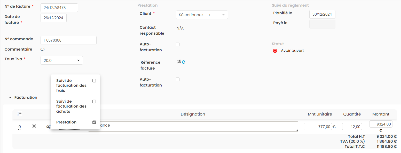Image resolution: width=401 pixels, height=153 pixels.
Task: Click the N° de facture field
Action: coord(59,8)
